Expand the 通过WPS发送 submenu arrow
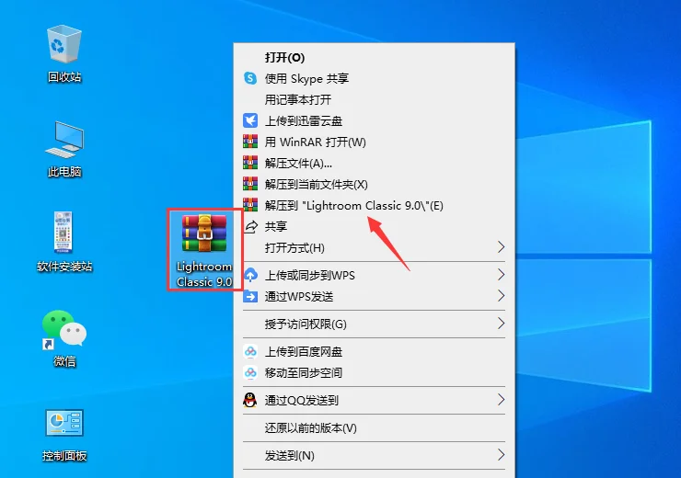This screenshot has width=681, height=478. point(501,296)
